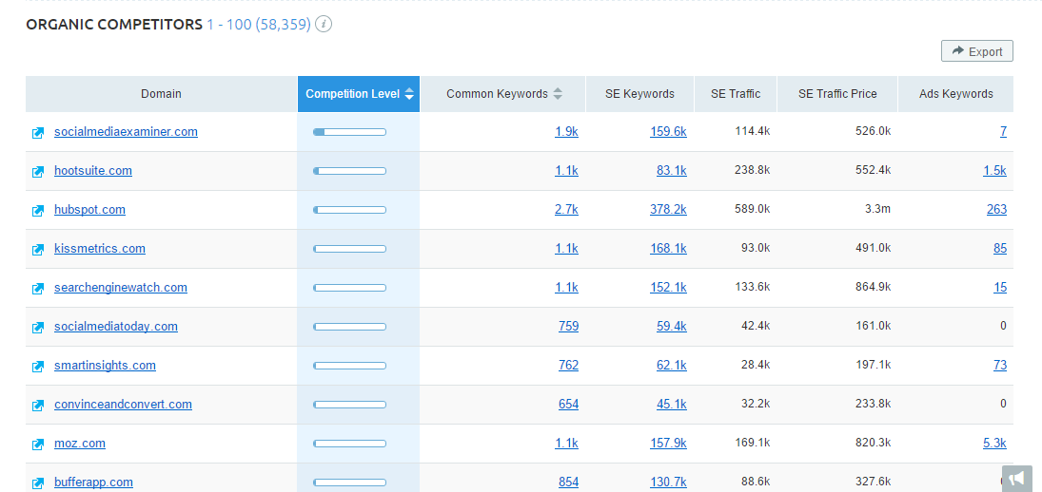Screen dimensions: 1042x492
Task: Sort by Common Keywords column
Action: point(503,93)
